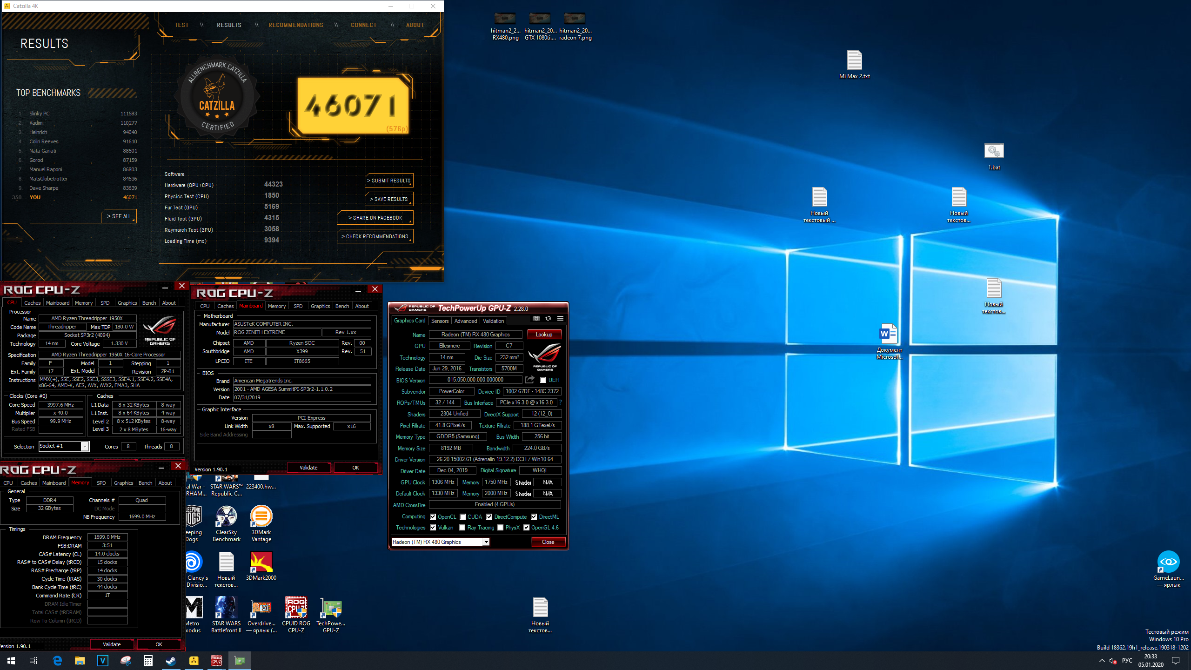Show hidden system tray icons chevron
The image size is (1191, 670).
[x=1102, y=661]
